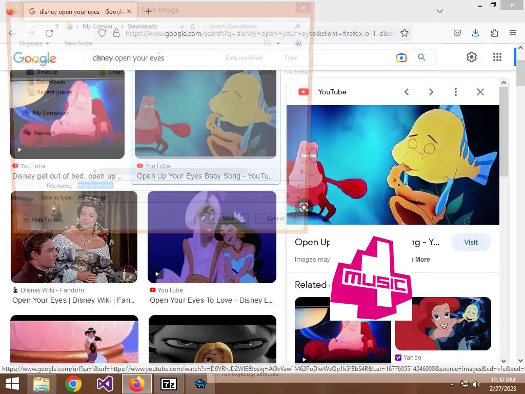The image size is (525, 394).
Task: Open the blue hat app on the taskbar
Action: point(200,384)
